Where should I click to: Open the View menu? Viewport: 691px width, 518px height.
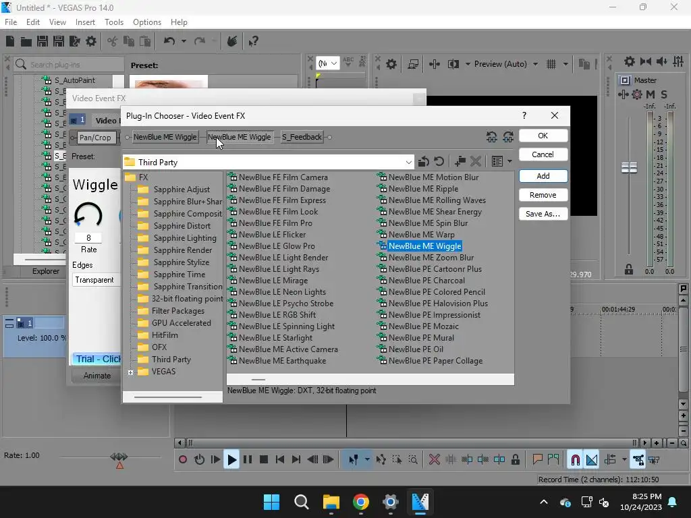[57, 22]
